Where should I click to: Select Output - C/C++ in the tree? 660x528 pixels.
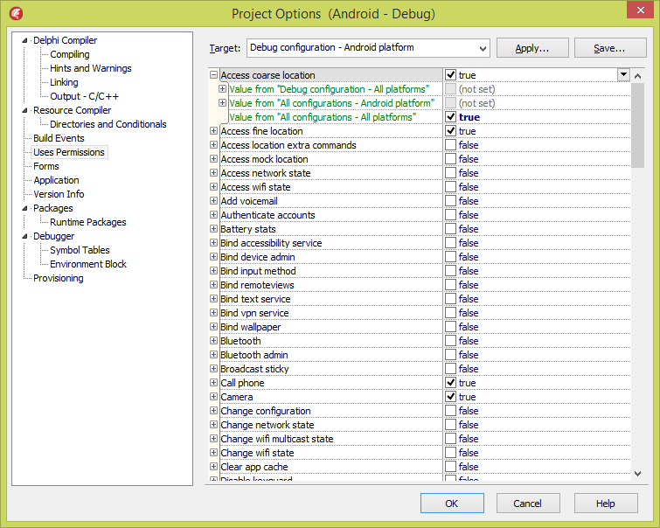pos(84,96)
